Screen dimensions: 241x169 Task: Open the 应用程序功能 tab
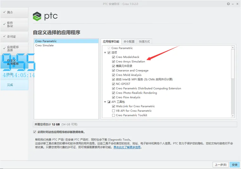[111, 42]
